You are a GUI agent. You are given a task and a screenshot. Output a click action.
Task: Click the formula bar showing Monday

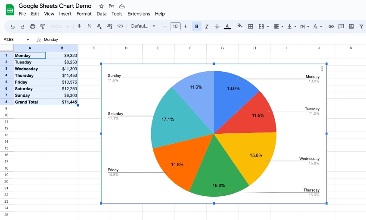(x=203, y=40)
